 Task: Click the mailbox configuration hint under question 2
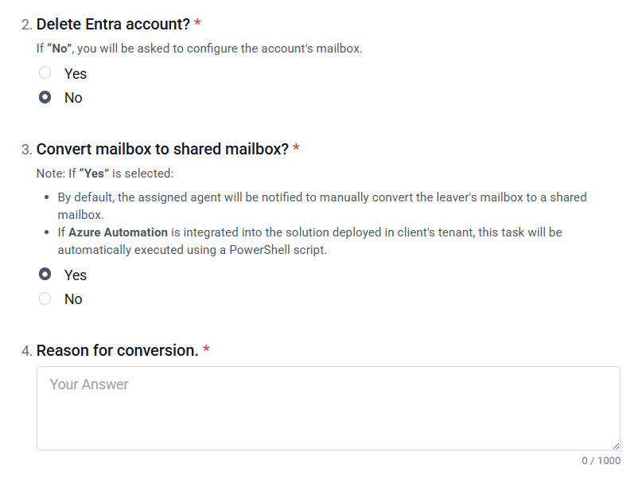click(199, 49)
